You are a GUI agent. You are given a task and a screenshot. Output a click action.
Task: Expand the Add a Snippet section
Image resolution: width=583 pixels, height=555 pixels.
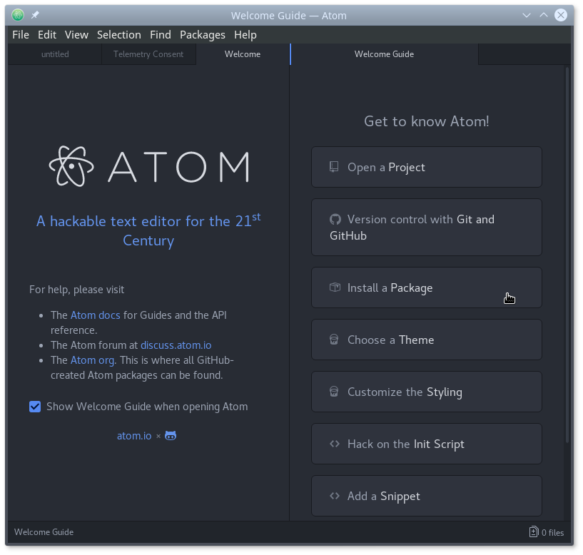[426, 496]
